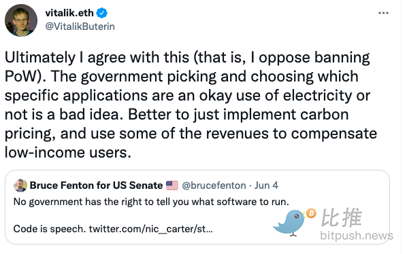Viewport: 407px width, 254px height.
Task: Click Vitalik's round profile photo
Action: (x=21, y=20)
